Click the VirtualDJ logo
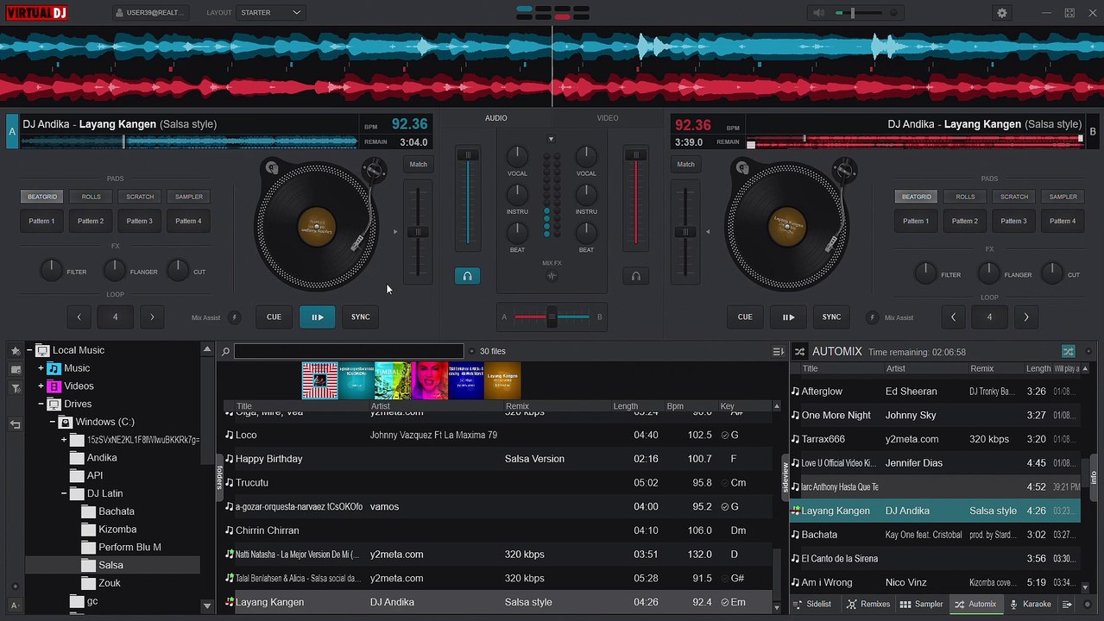 coord(36,13)
